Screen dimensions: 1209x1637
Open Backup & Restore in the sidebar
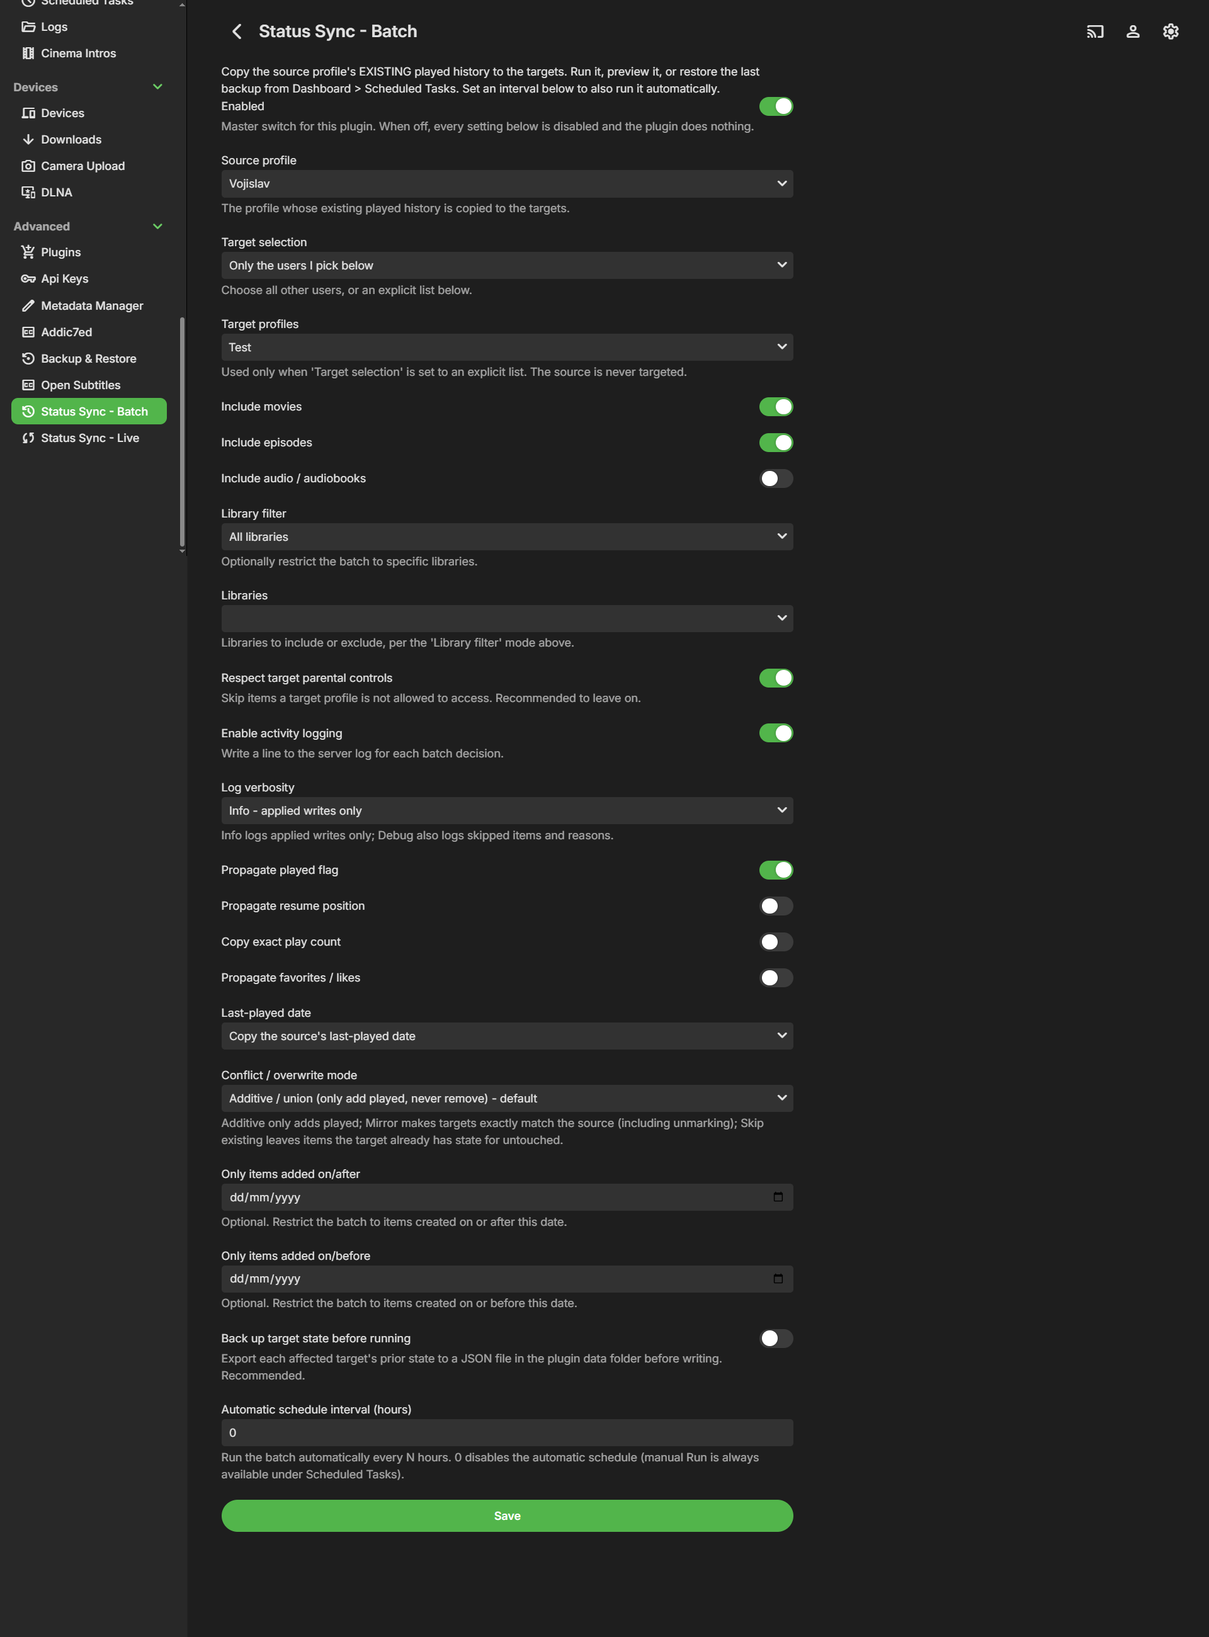(x=89, y=359)
